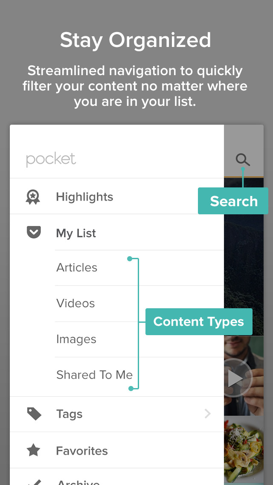Image resolution: width=273 pixels, height=485 pixels.
Task: Filter by Articles
Action: point(139,268)
